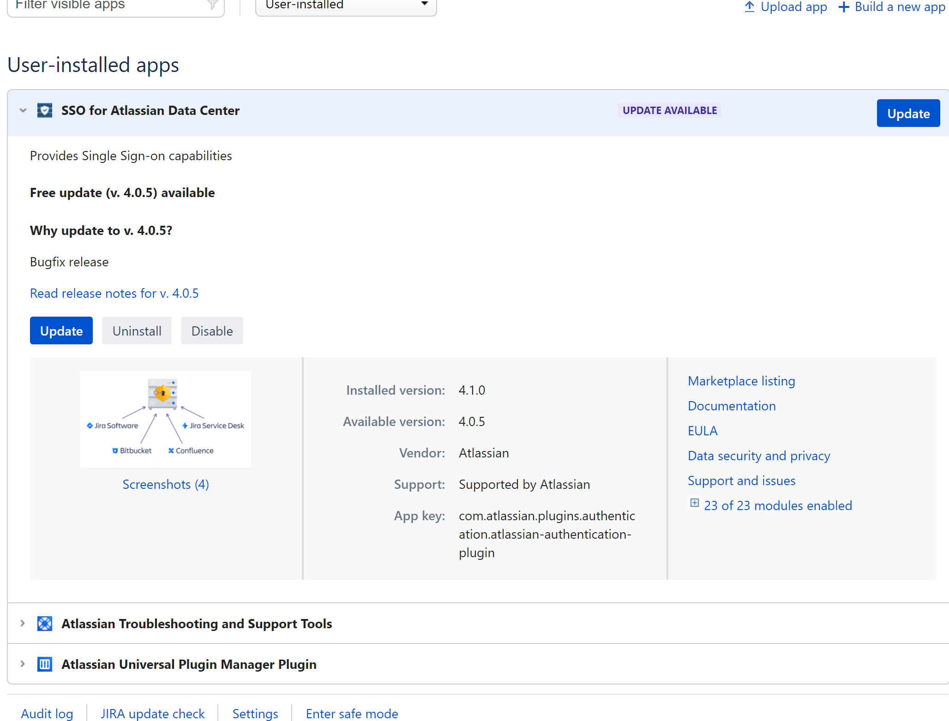The height and width of the screenshot is (721, 949).
Task: Disable the SSO for Atlassian Data Center app
Action: [212, 330]
